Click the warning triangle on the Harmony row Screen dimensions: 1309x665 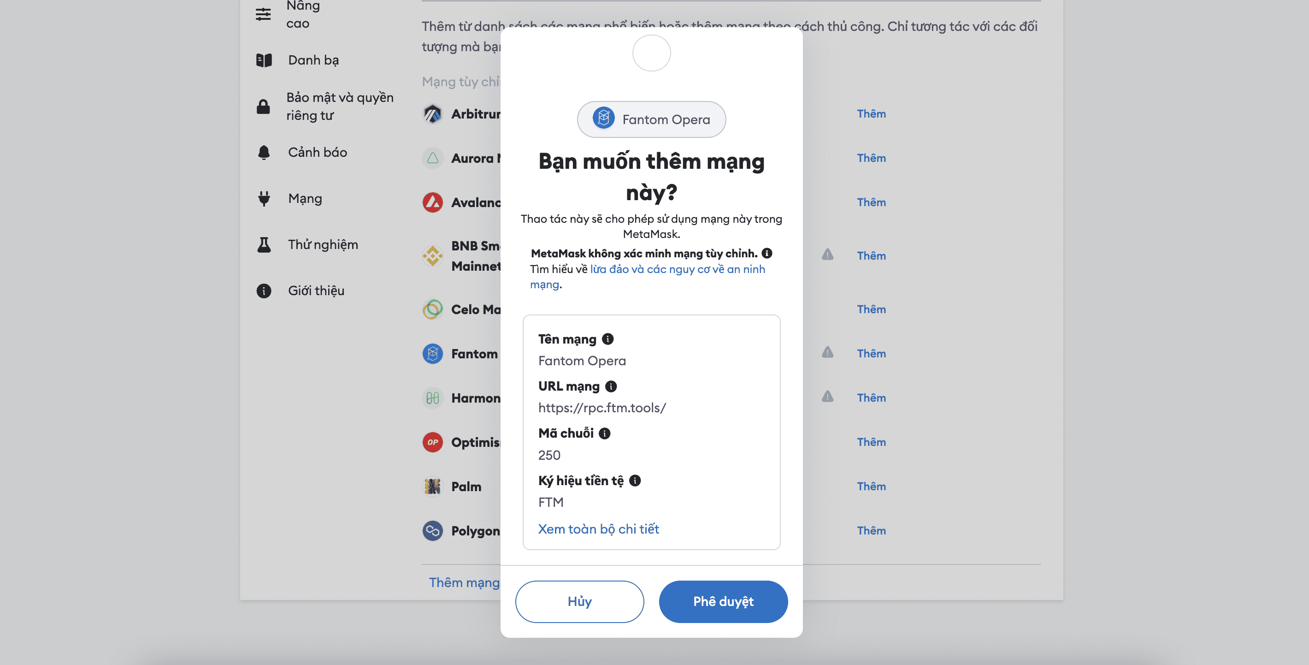click(x=828, y=397)
